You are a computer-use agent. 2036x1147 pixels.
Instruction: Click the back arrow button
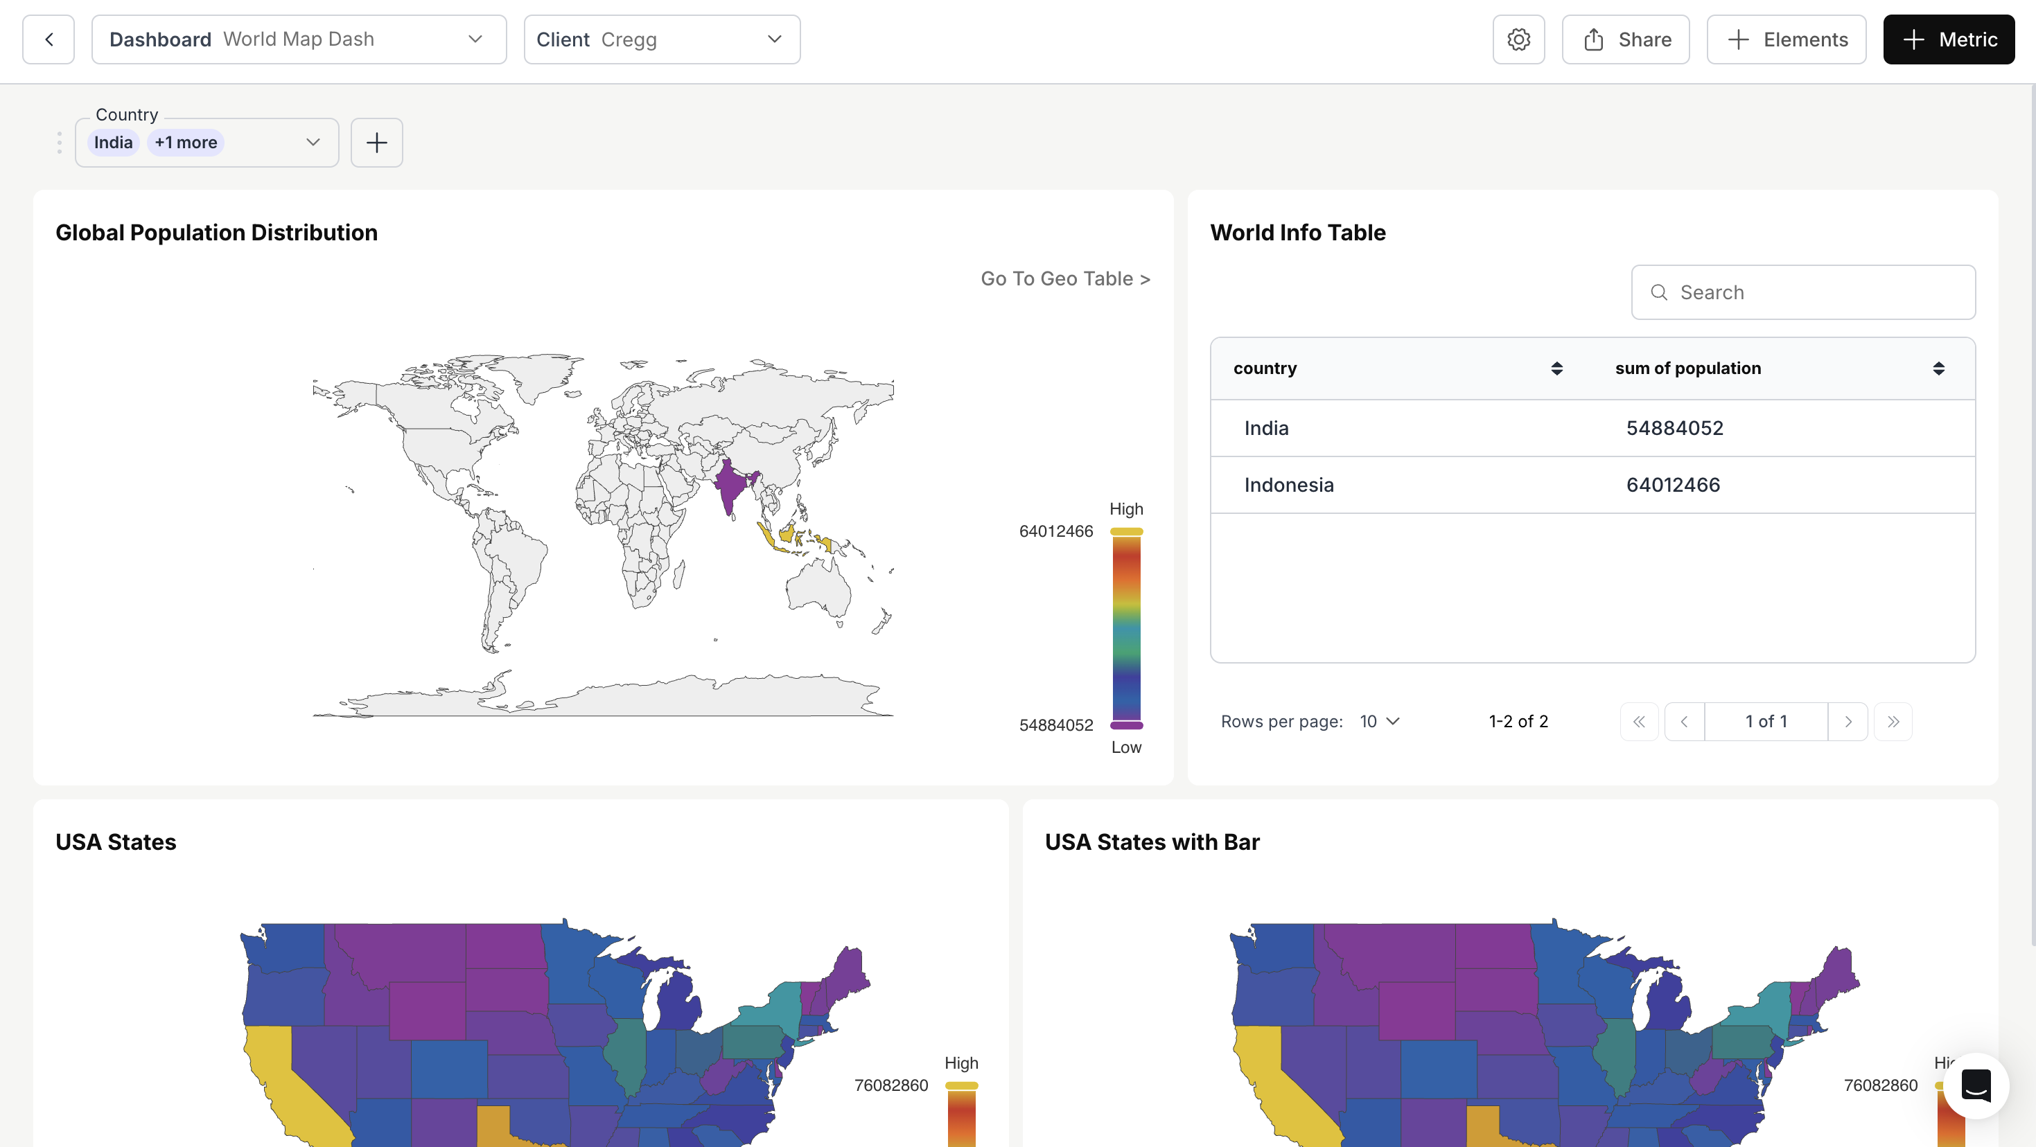[49, 39]
